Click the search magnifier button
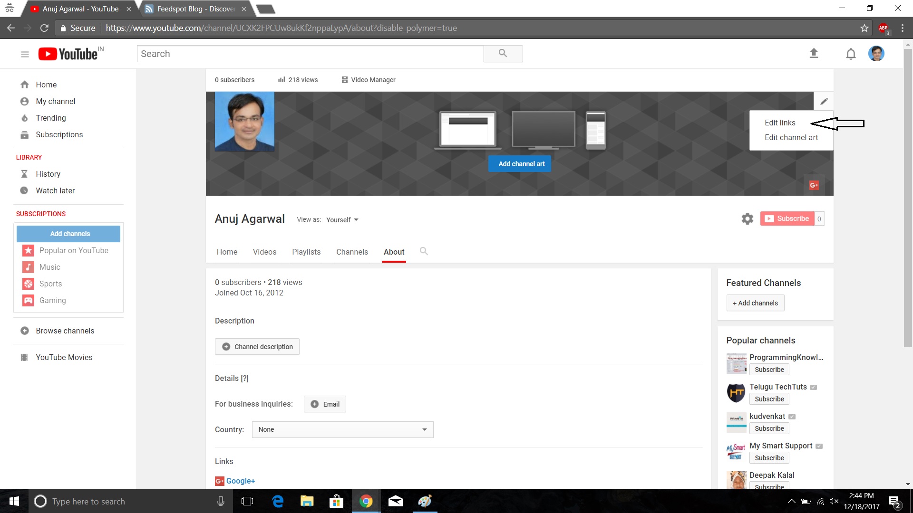 pyautogui.click(x=503, y=54)
